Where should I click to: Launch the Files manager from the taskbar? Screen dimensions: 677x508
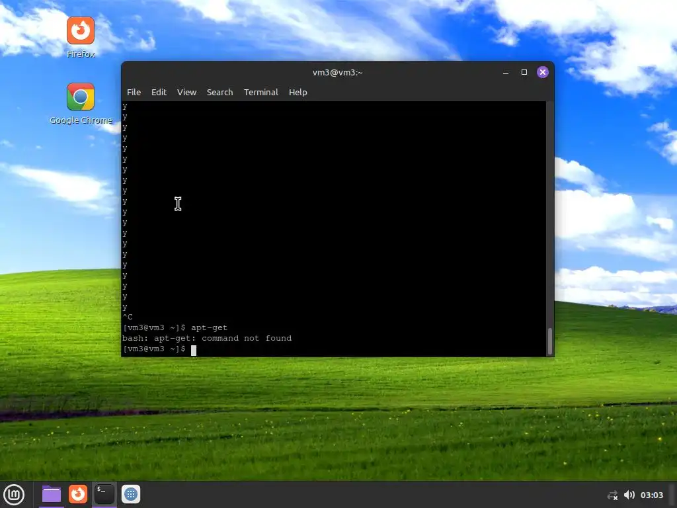click(x=52, y=494)
